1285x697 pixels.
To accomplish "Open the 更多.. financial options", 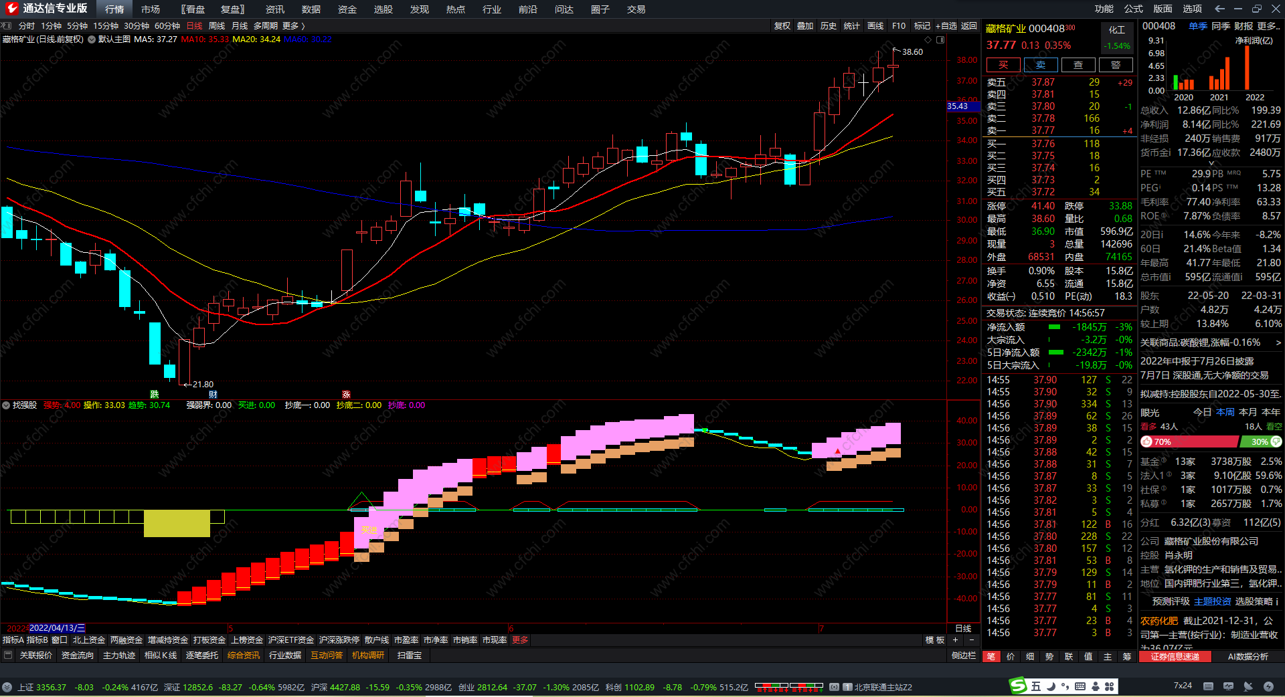I will (x=1269, y=26).
